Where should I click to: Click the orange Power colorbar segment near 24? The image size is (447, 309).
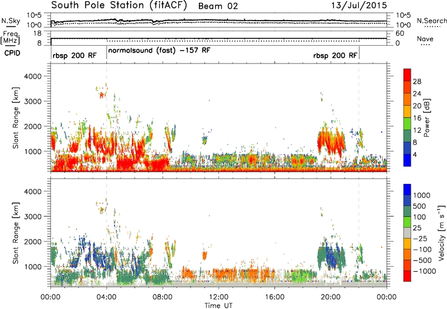coord(407,99)
